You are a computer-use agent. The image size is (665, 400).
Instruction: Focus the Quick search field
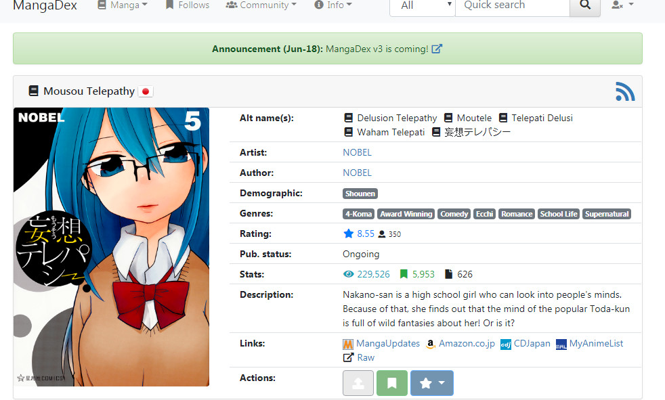coord(513,5)
